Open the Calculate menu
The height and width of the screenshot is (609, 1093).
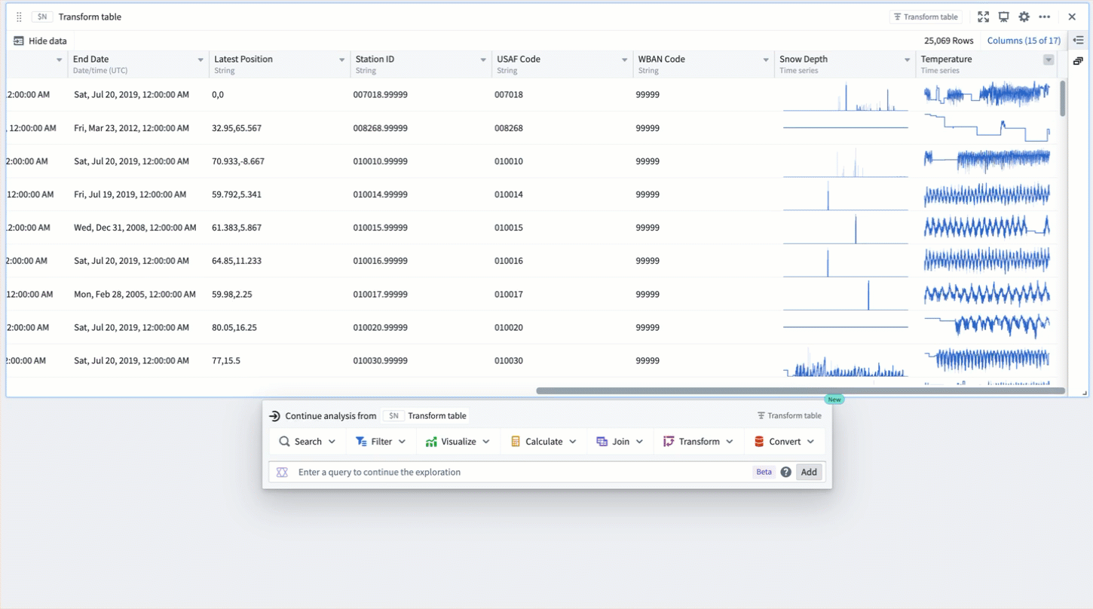543,442
